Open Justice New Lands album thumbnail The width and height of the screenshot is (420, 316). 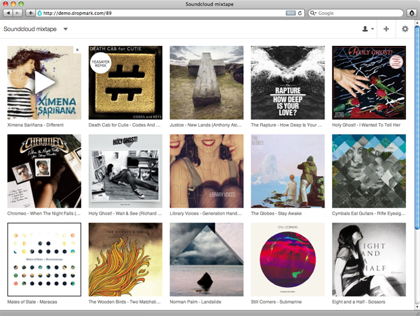[207, 83]
